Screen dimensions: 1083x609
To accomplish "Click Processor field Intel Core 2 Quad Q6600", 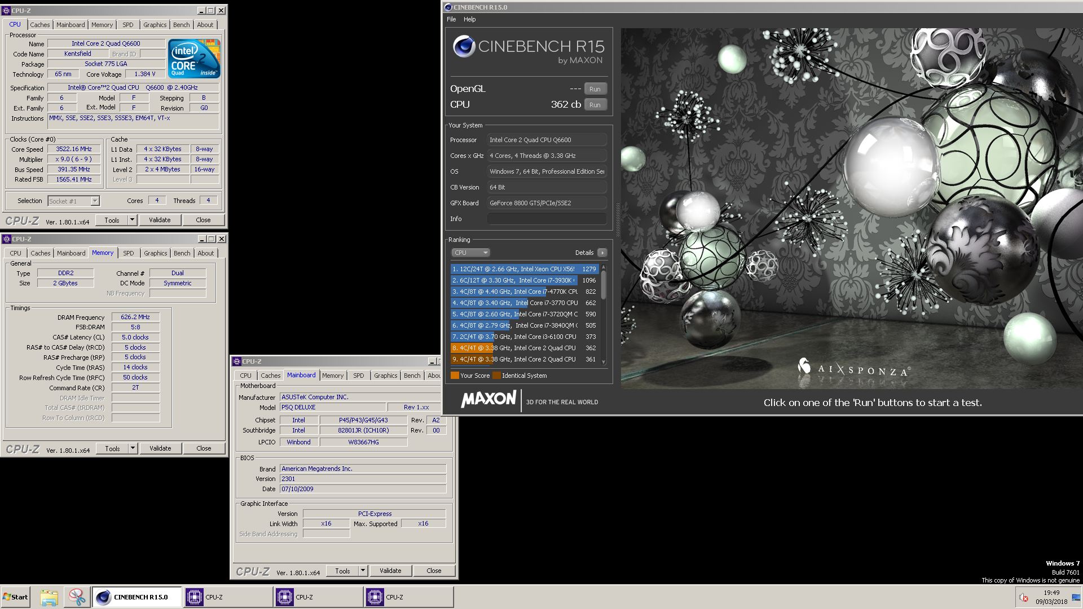I will tap(547, 140).
